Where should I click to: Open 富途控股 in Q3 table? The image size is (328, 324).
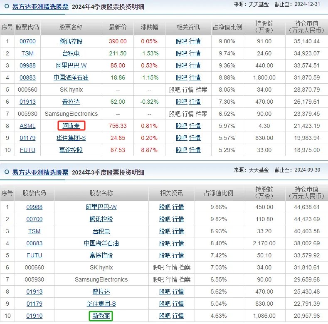point(101,255)
